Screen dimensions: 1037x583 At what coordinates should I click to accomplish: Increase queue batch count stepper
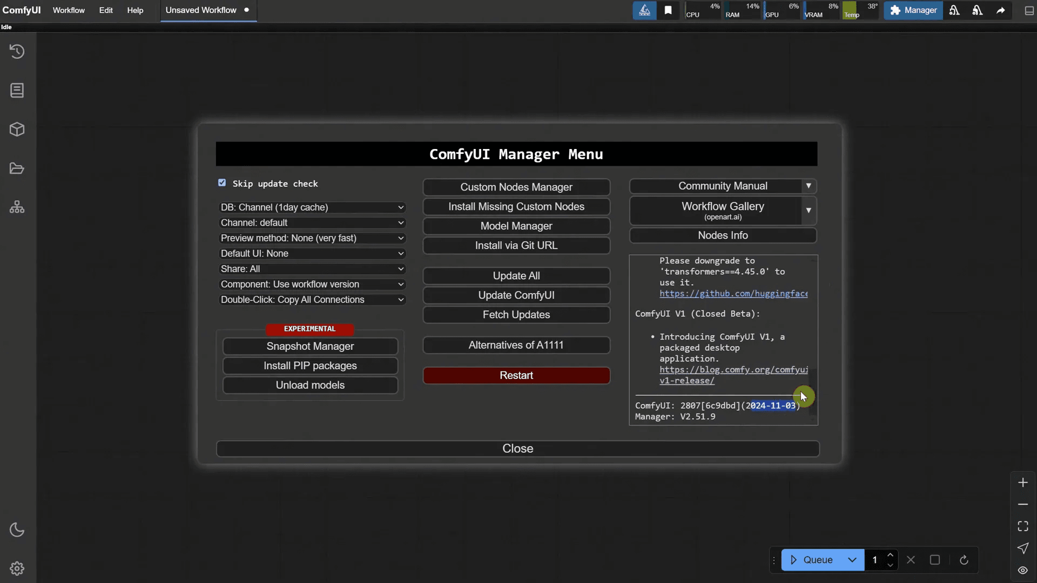[x=890, y=554]
